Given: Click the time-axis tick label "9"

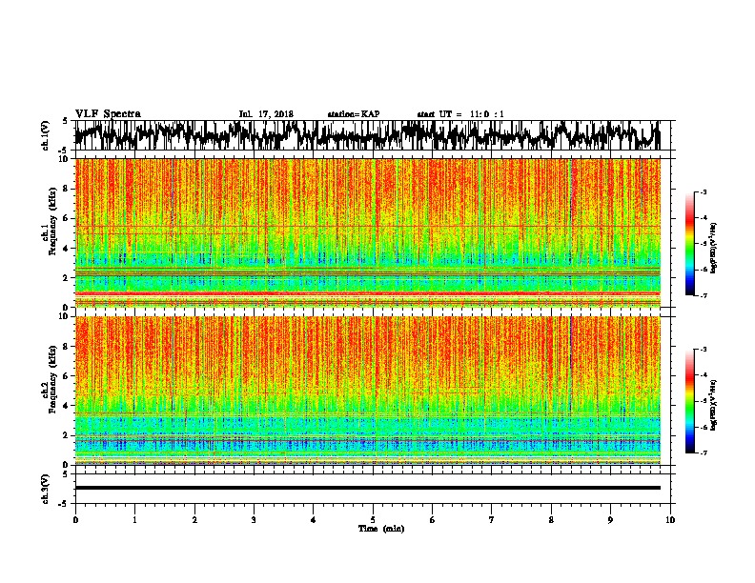Looking at the screenshot, I should pyautogui.click(x=610, y=519).
